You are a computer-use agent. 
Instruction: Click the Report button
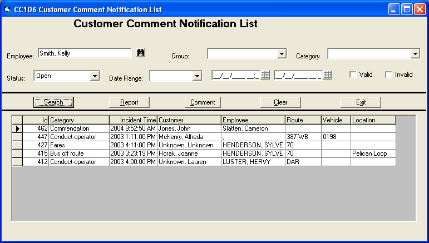[x=129, y=102]
